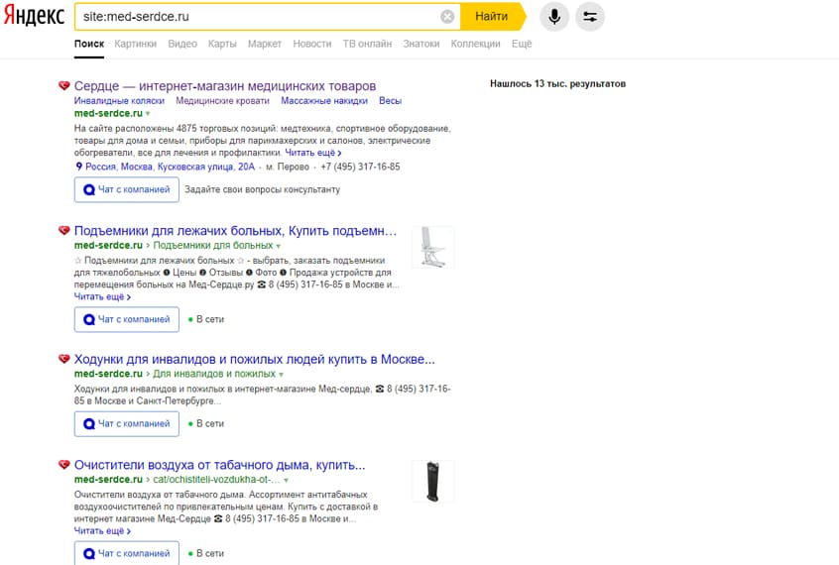The width and height of the screenshot is (839, 565).
Task: Expand arrow after Для инвалидов и пожилых breadcrumb
Action: coord(281,375)
